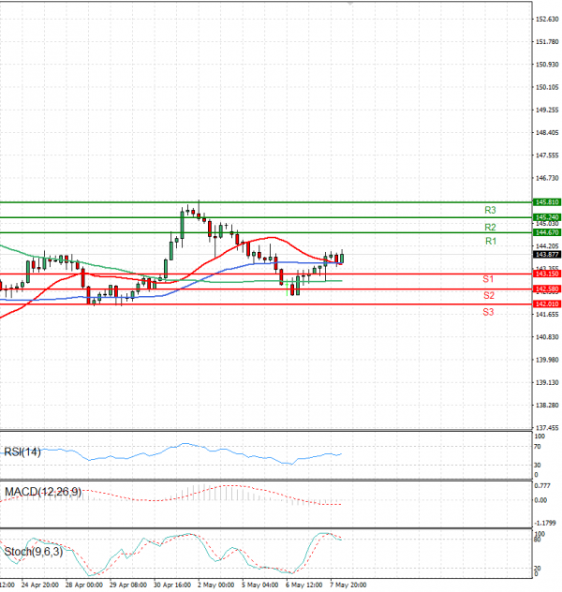Click the 2 May 00:00 time axis label
The image size is (562, 592).
coord(214,584)
